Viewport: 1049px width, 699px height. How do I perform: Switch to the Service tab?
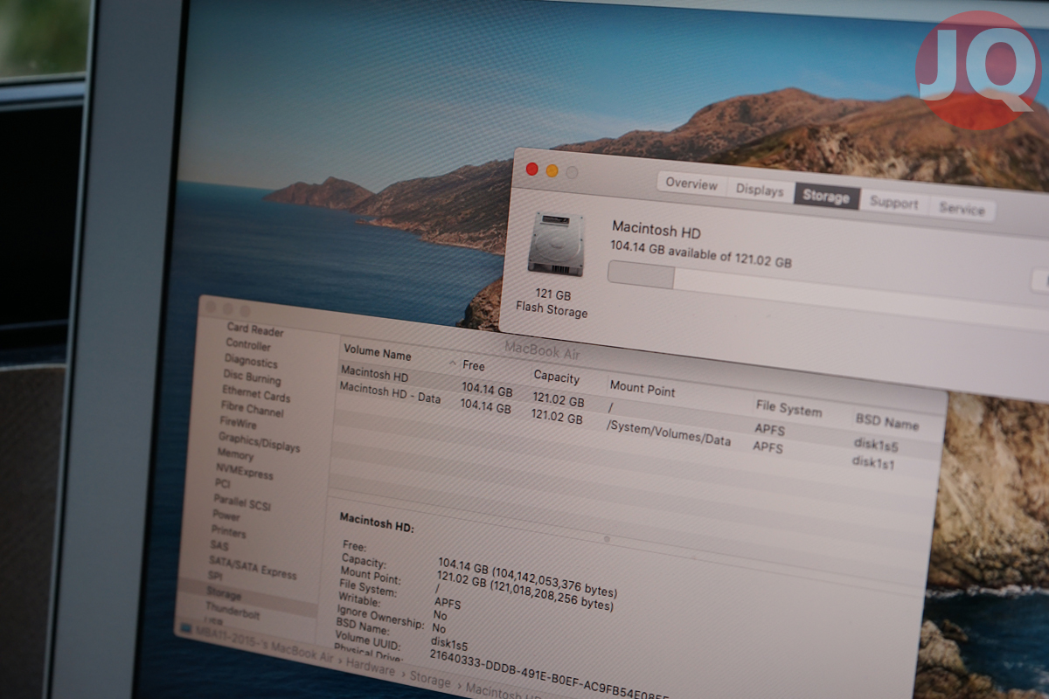(962, 209)
